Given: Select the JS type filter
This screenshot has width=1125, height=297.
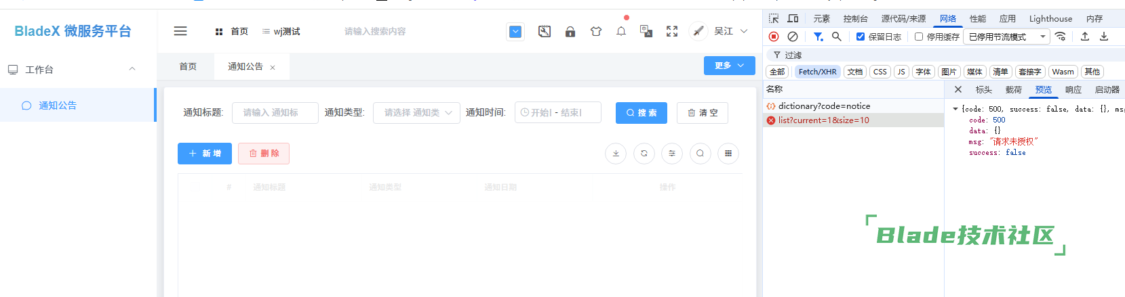Looking at the screenshot, I should 901,72.
